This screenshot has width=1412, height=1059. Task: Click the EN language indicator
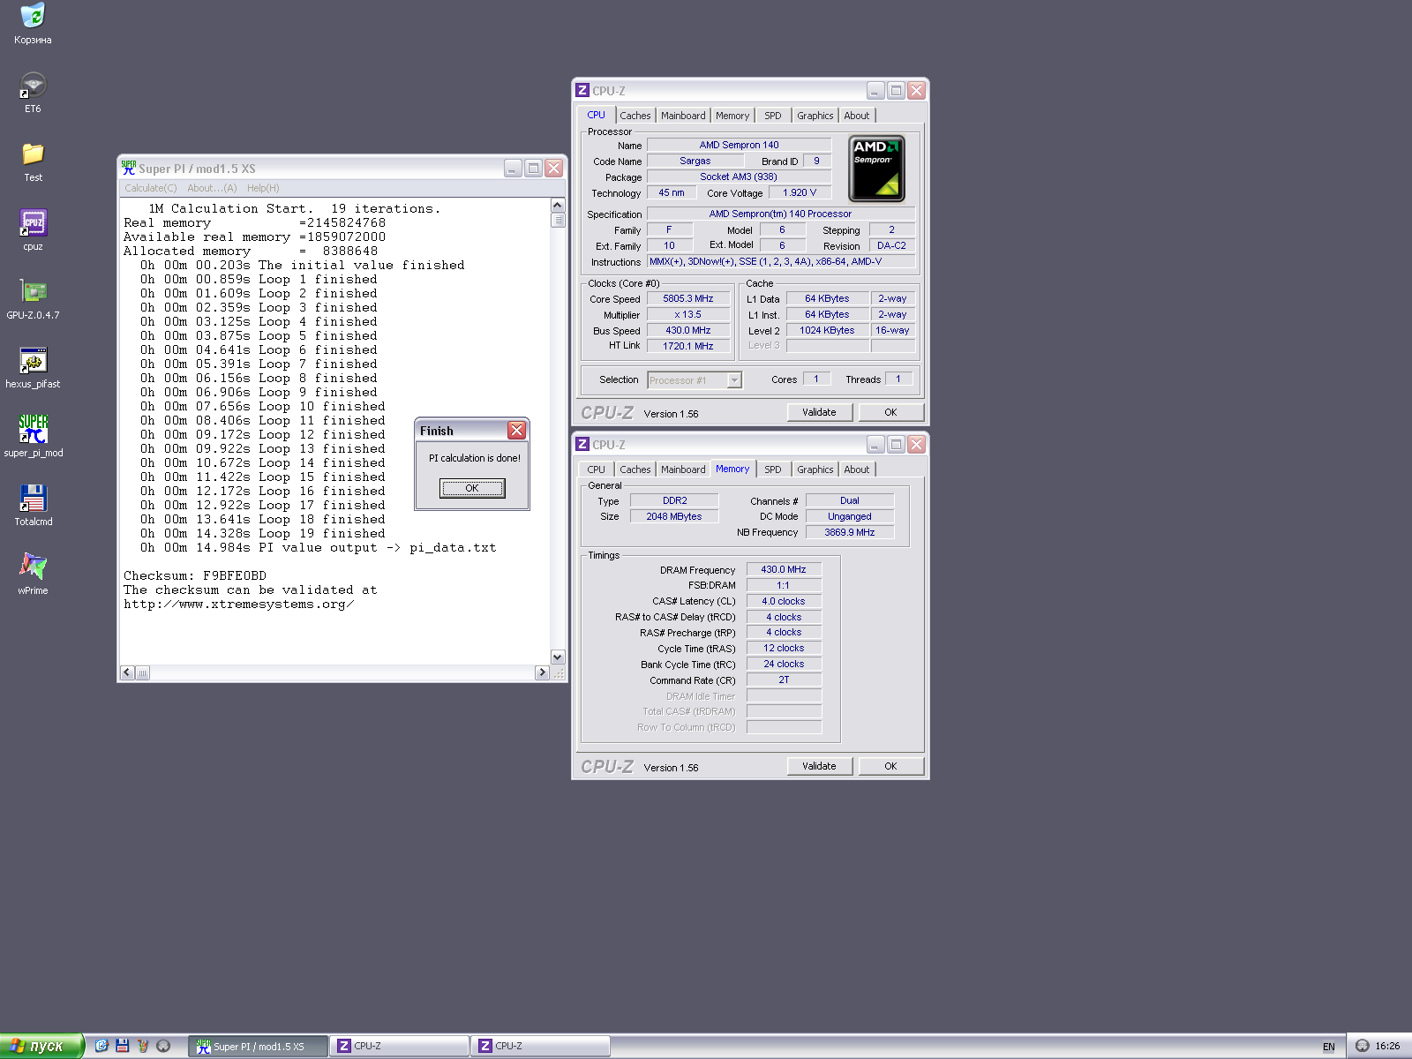pos(1328,1047)
